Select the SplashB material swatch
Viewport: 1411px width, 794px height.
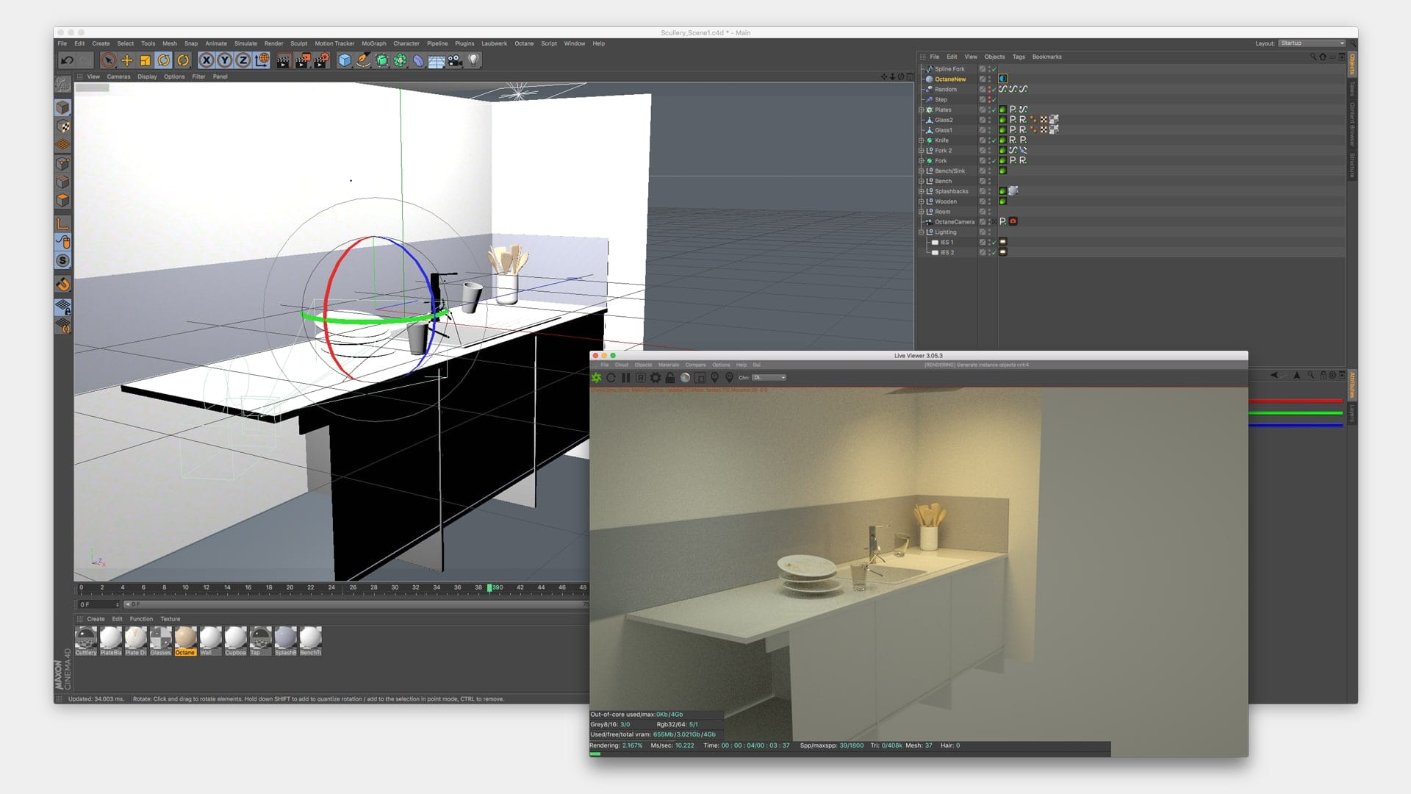tap(285, 641)
